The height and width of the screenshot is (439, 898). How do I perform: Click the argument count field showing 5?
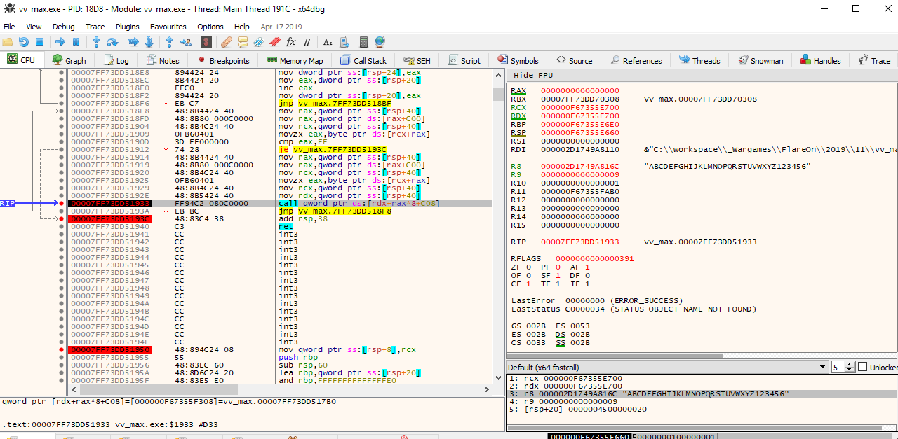(x=838, y=368)
